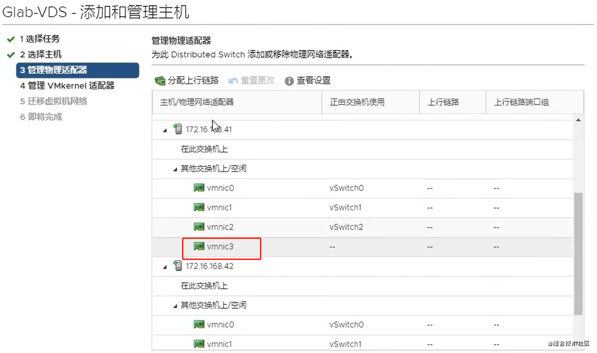Screen dimensions: 597x353
Task: Sort by 上行链路端口组 column header
Action: [535, 102]
